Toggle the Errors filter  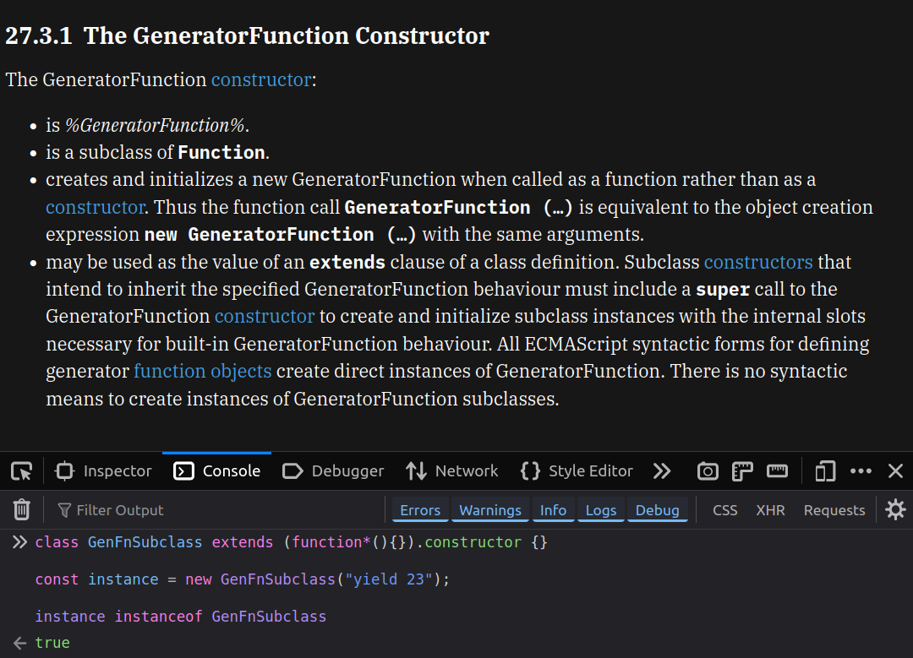420,510
